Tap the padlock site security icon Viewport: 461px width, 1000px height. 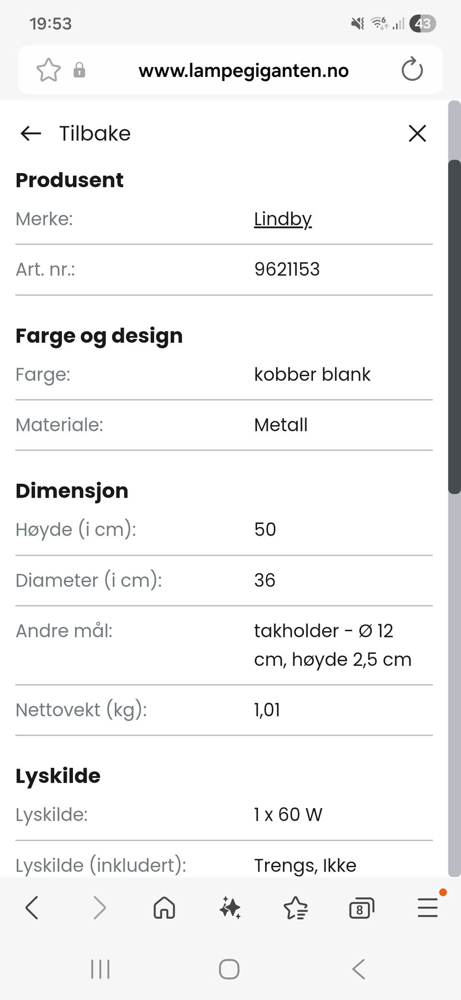tap(79, 70)
